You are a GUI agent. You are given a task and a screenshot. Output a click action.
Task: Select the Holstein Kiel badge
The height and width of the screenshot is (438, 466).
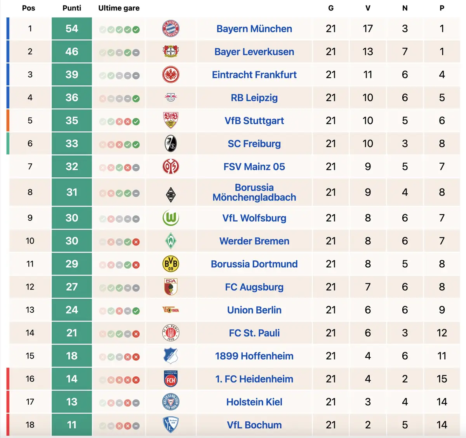point(171,402)
